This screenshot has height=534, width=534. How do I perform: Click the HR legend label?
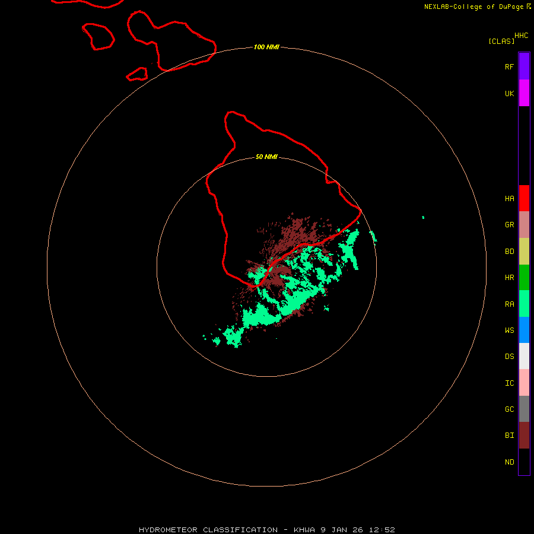tap(509, 278)
